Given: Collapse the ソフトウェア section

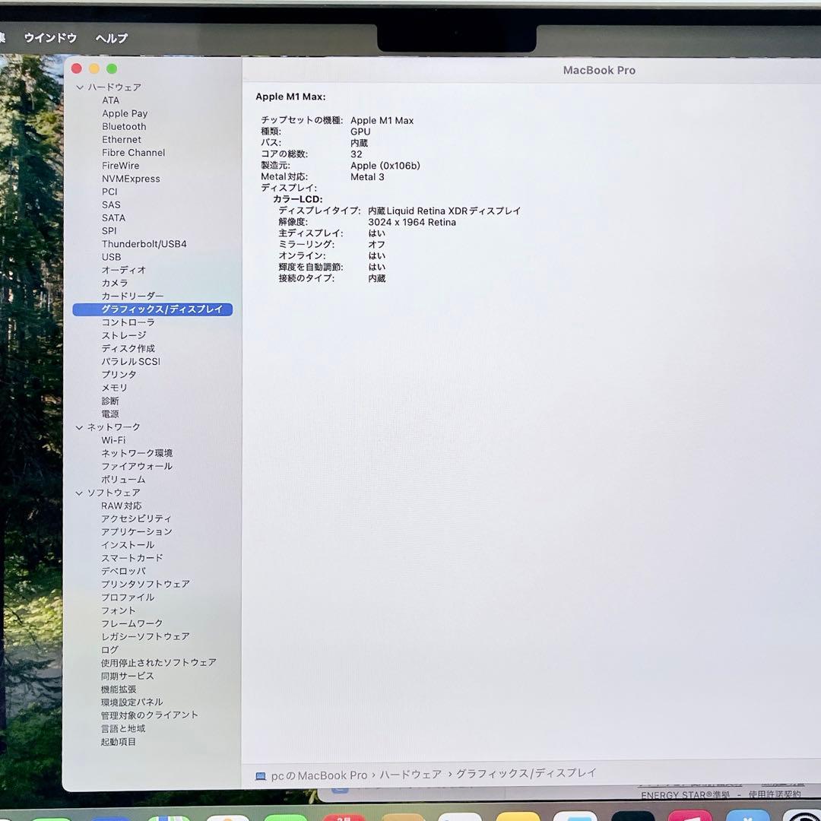Looking at the screenshot, I should pyautogui.click(x=80, y=493).
